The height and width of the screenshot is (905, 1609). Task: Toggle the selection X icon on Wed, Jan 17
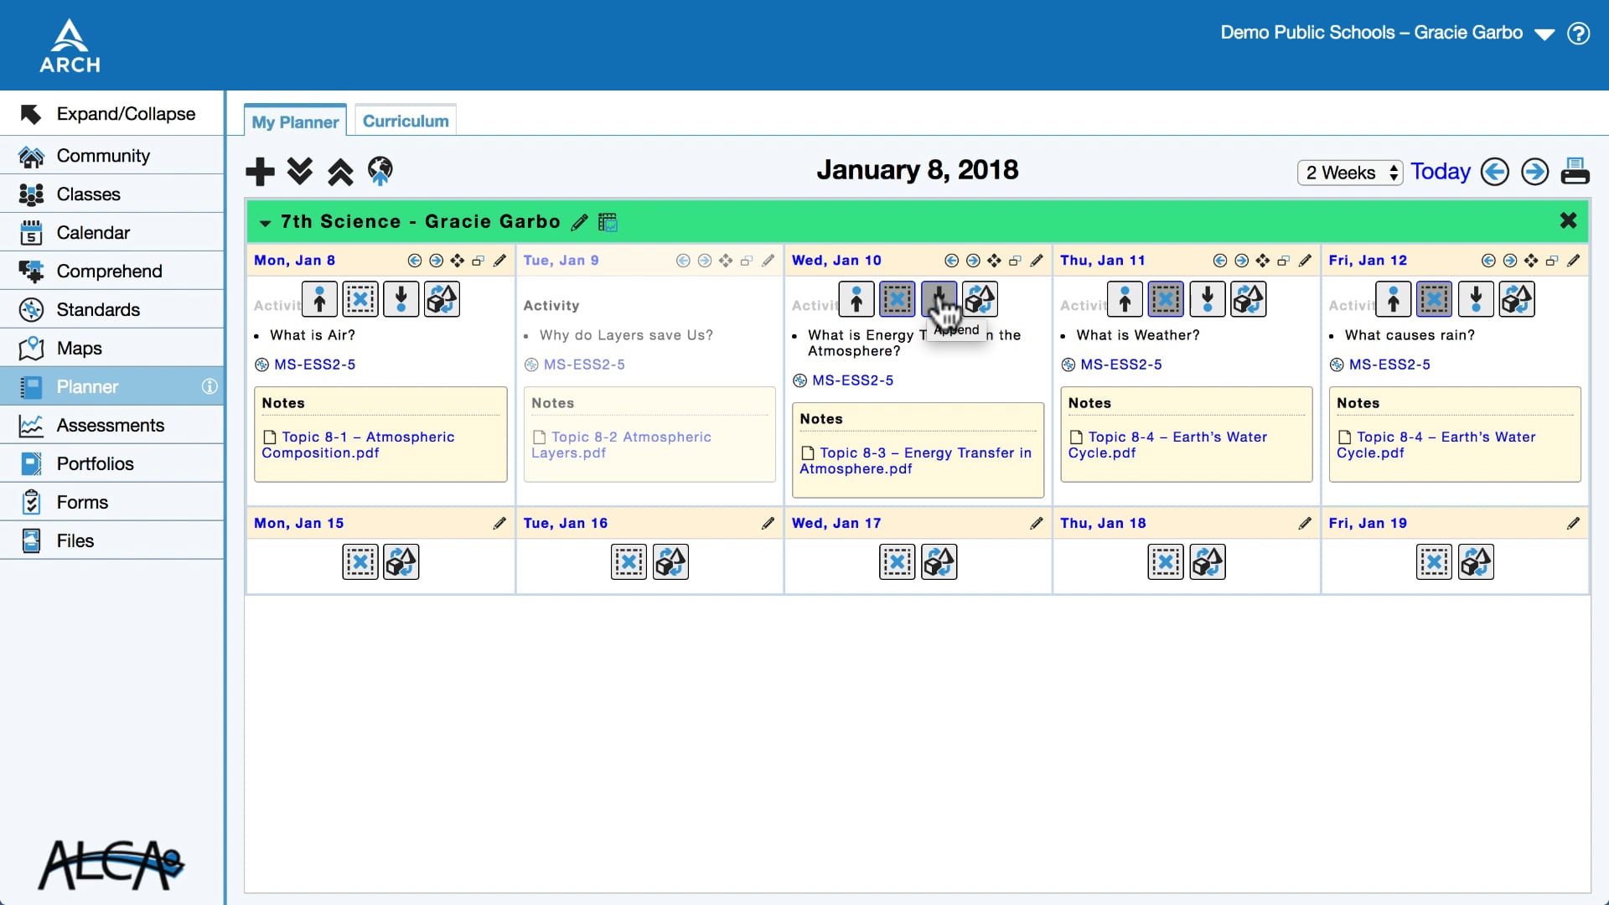click(897, 561)
